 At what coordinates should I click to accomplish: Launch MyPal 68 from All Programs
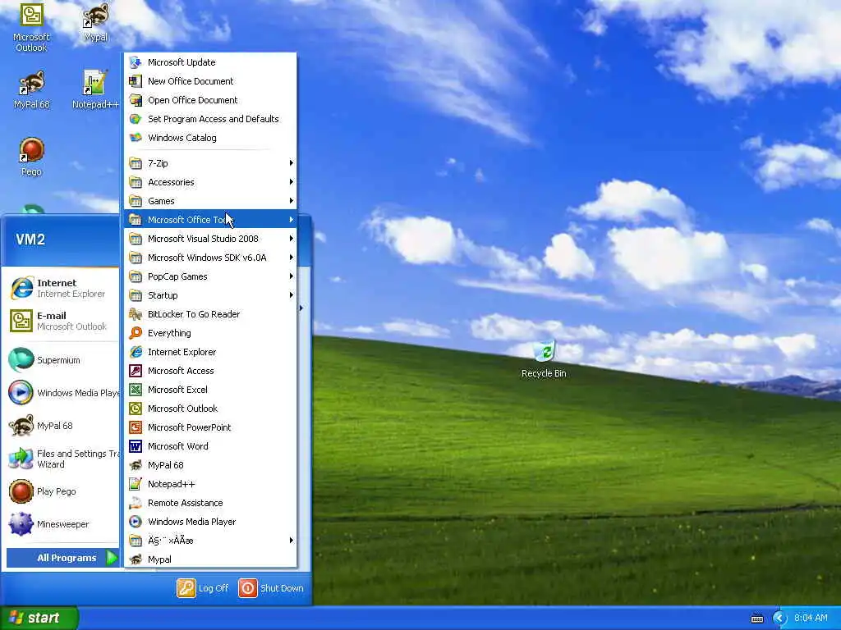[210, 465]
